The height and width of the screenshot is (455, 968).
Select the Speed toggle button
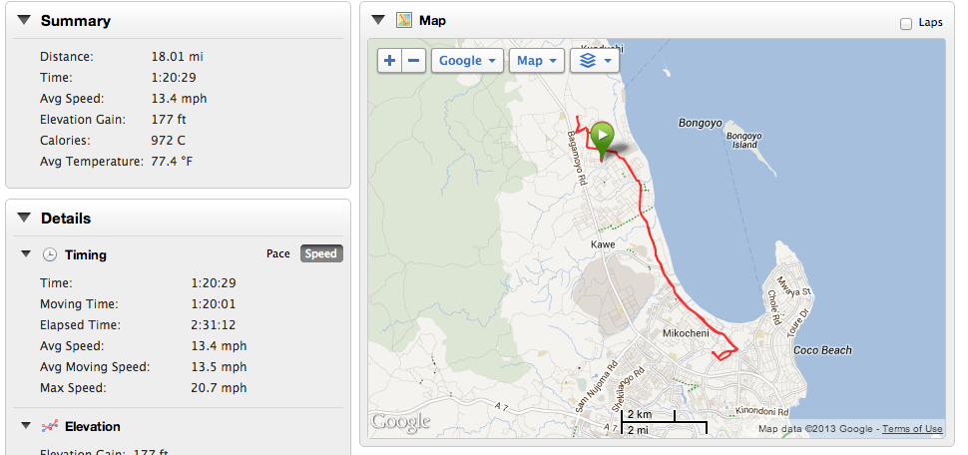(x=320, y=253)
